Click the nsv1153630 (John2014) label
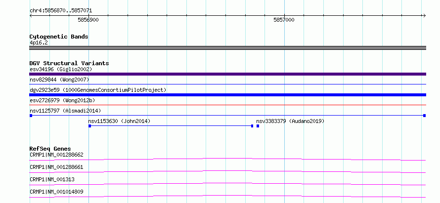The image size is (440, 203). 119,121
